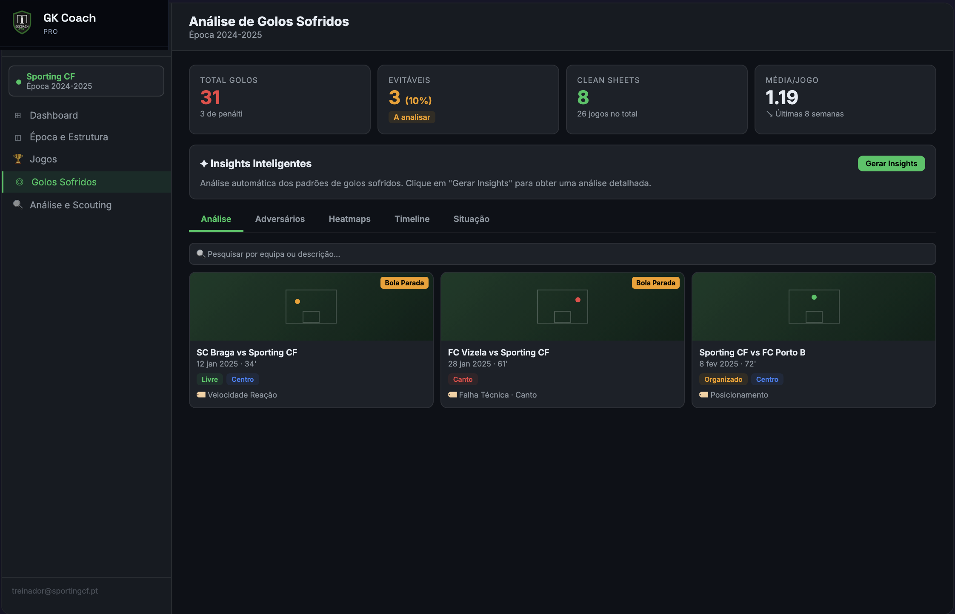The image size is (955, 614).
Task: Click the SC Braga vs Sporting CF title
Action: point(247,352)
